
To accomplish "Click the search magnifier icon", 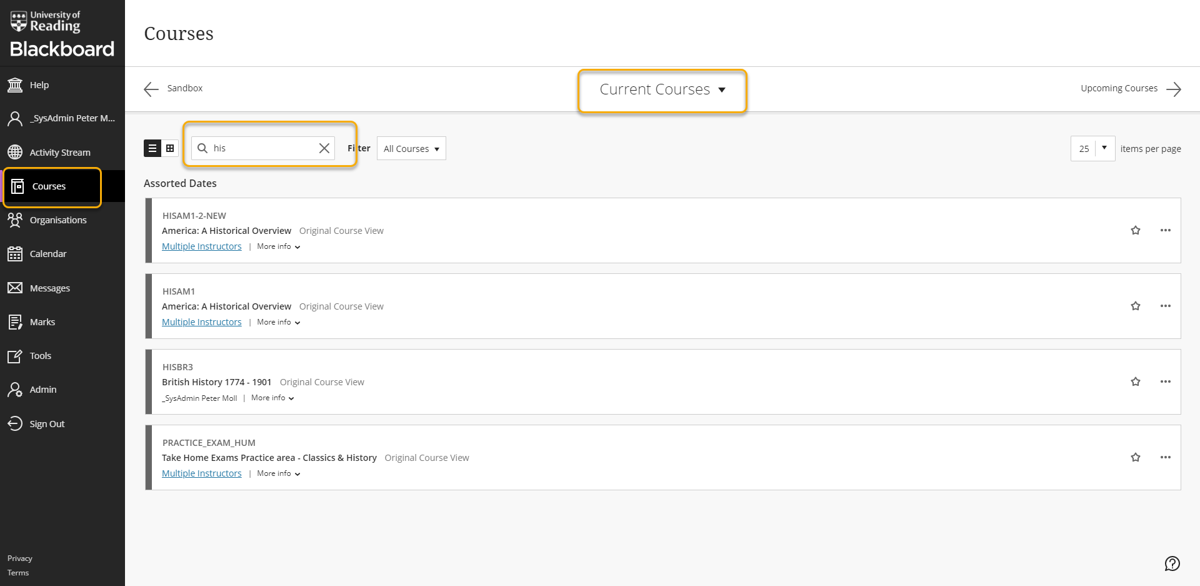I will [x=202, y=148].
